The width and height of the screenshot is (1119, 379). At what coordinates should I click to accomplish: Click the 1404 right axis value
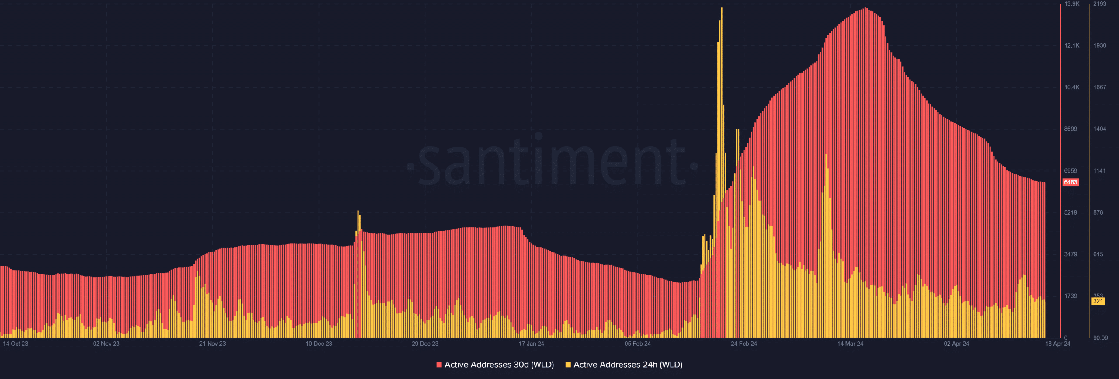[x=1100, y=129]
